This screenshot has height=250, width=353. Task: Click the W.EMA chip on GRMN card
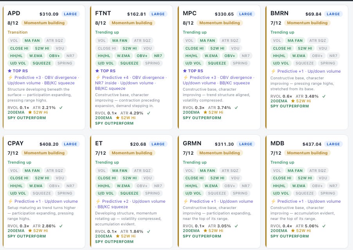[211, 186]
